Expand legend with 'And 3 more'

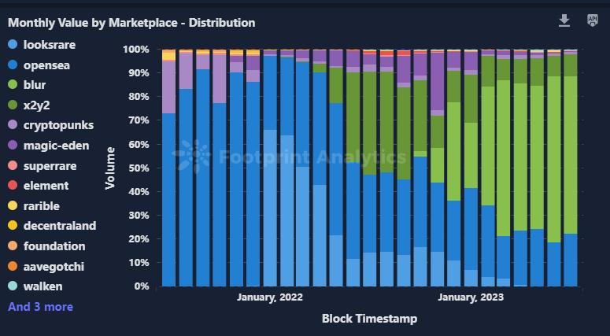(x=40, y=307)
